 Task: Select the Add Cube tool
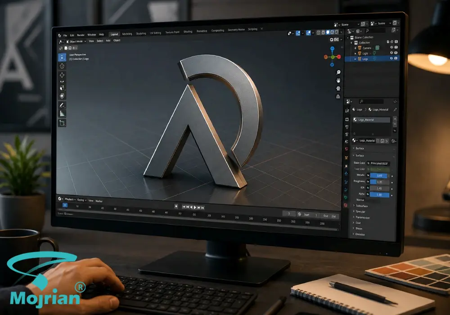click(x=62, y=123)
